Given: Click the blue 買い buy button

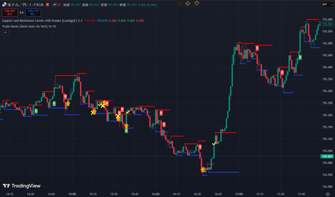Looking at the screenshot, I should [x=33, y=12].
